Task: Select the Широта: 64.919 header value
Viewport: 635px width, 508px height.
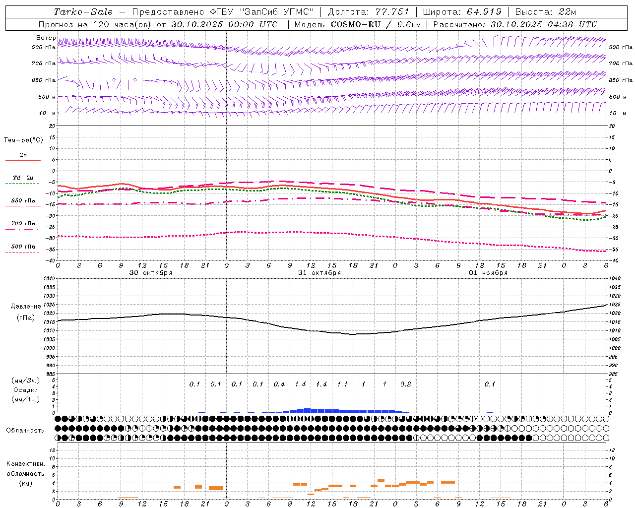Action: (x=462, y=12)
